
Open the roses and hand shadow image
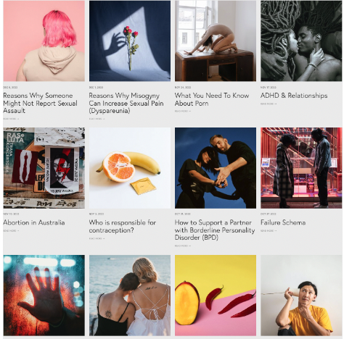pos(130,41)
